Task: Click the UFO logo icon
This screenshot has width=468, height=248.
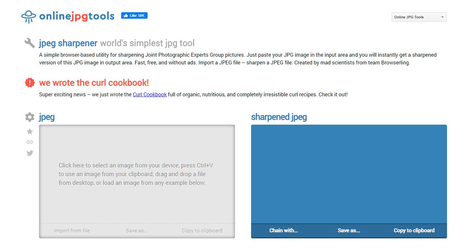Action: 28,16
